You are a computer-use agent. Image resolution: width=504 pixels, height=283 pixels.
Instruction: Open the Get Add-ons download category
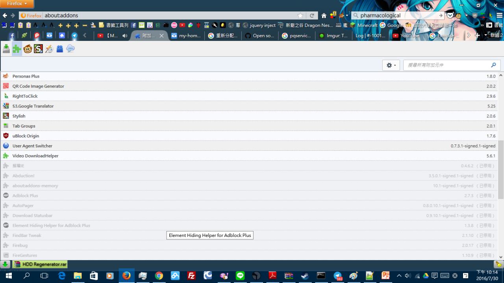tap(6, 49)
